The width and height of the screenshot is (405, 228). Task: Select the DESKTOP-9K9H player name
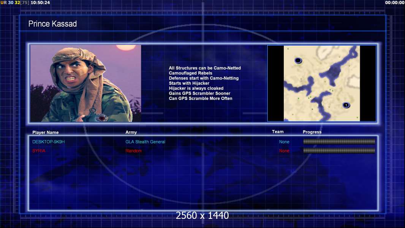pos(48,142)
